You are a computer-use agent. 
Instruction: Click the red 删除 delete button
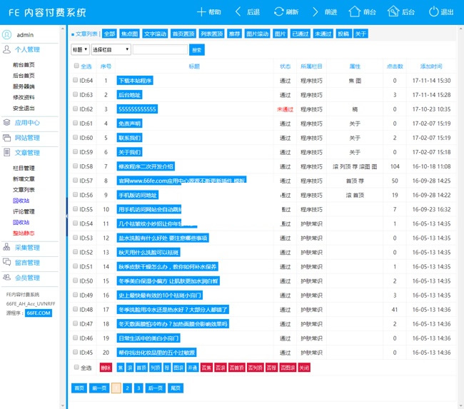[x=106, y=368]
